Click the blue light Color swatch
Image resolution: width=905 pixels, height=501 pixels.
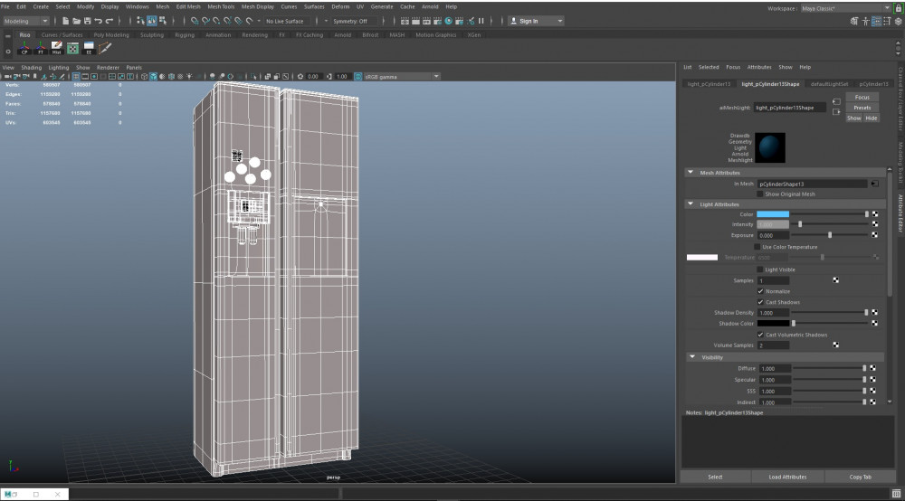pos(773,214)
